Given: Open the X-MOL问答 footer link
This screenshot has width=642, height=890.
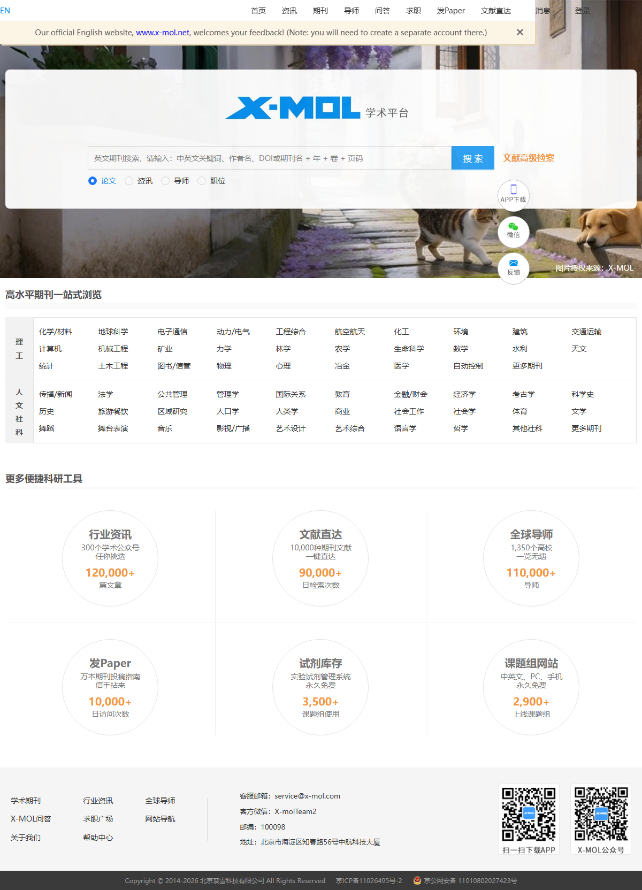Looking at the screenshot, I should coord(31,819).
